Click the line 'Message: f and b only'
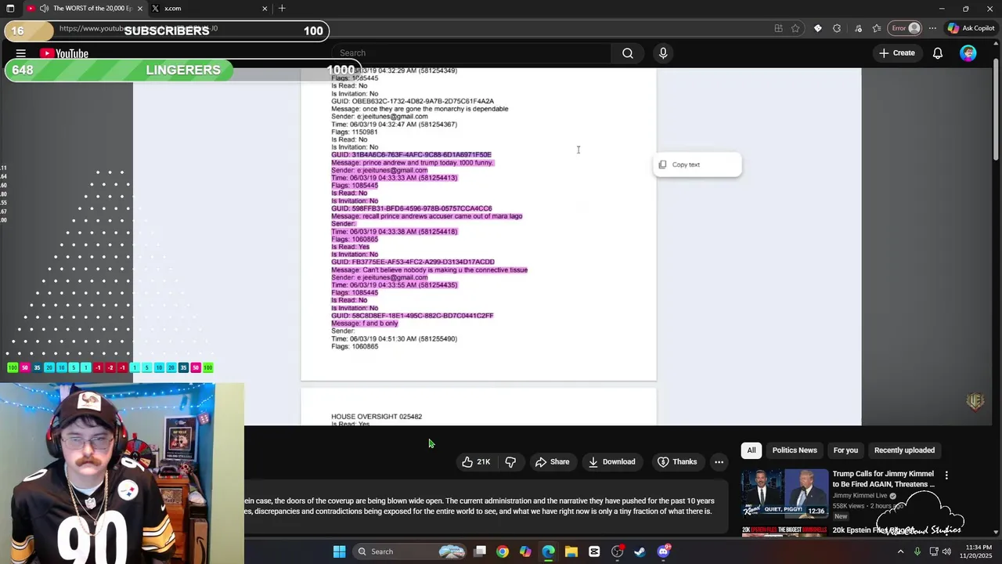The image size is (1002, 564). click(365, 324)
